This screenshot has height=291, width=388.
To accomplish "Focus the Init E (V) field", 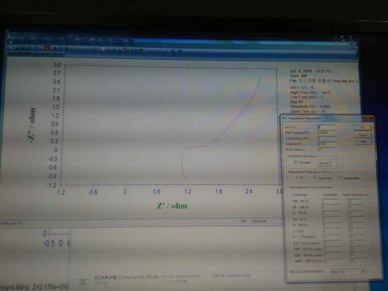I will coord(326,127).
